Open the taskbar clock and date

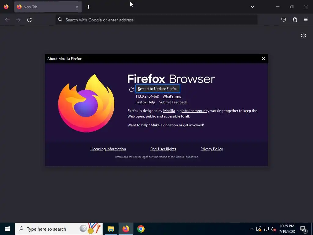[287, 229]
